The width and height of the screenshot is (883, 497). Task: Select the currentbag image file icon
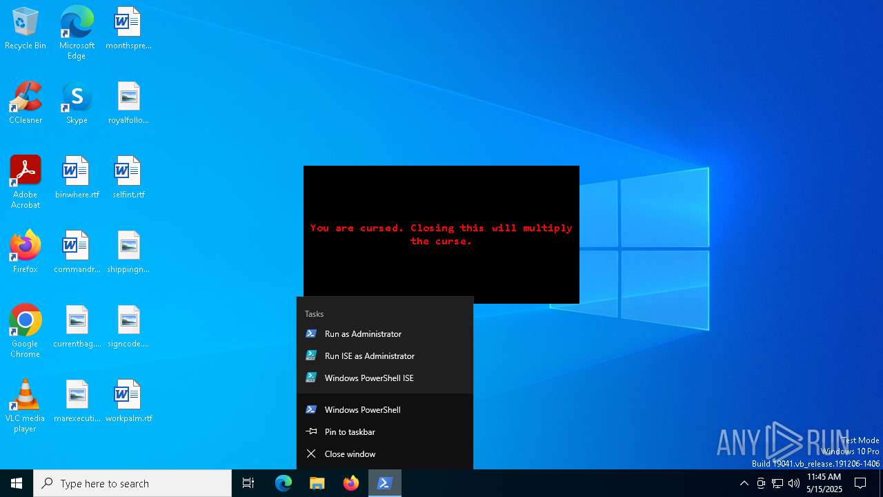(77, 327)
